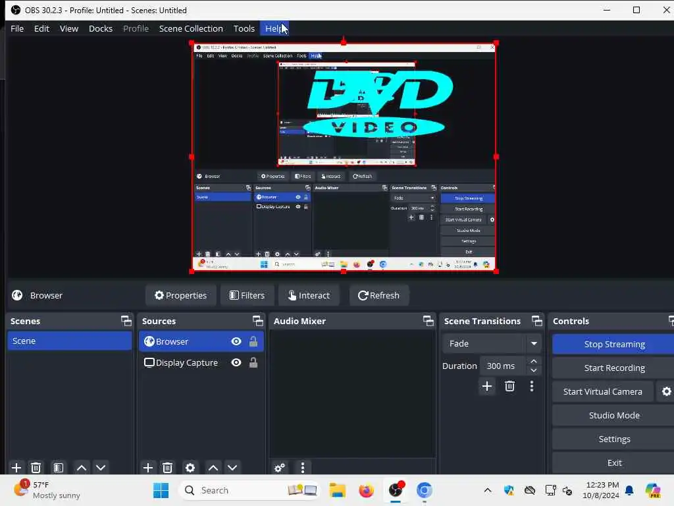The image size is (674, 506).
Task: Open the Chromium browser icon in taskbar
Action: tap(425, 490)
